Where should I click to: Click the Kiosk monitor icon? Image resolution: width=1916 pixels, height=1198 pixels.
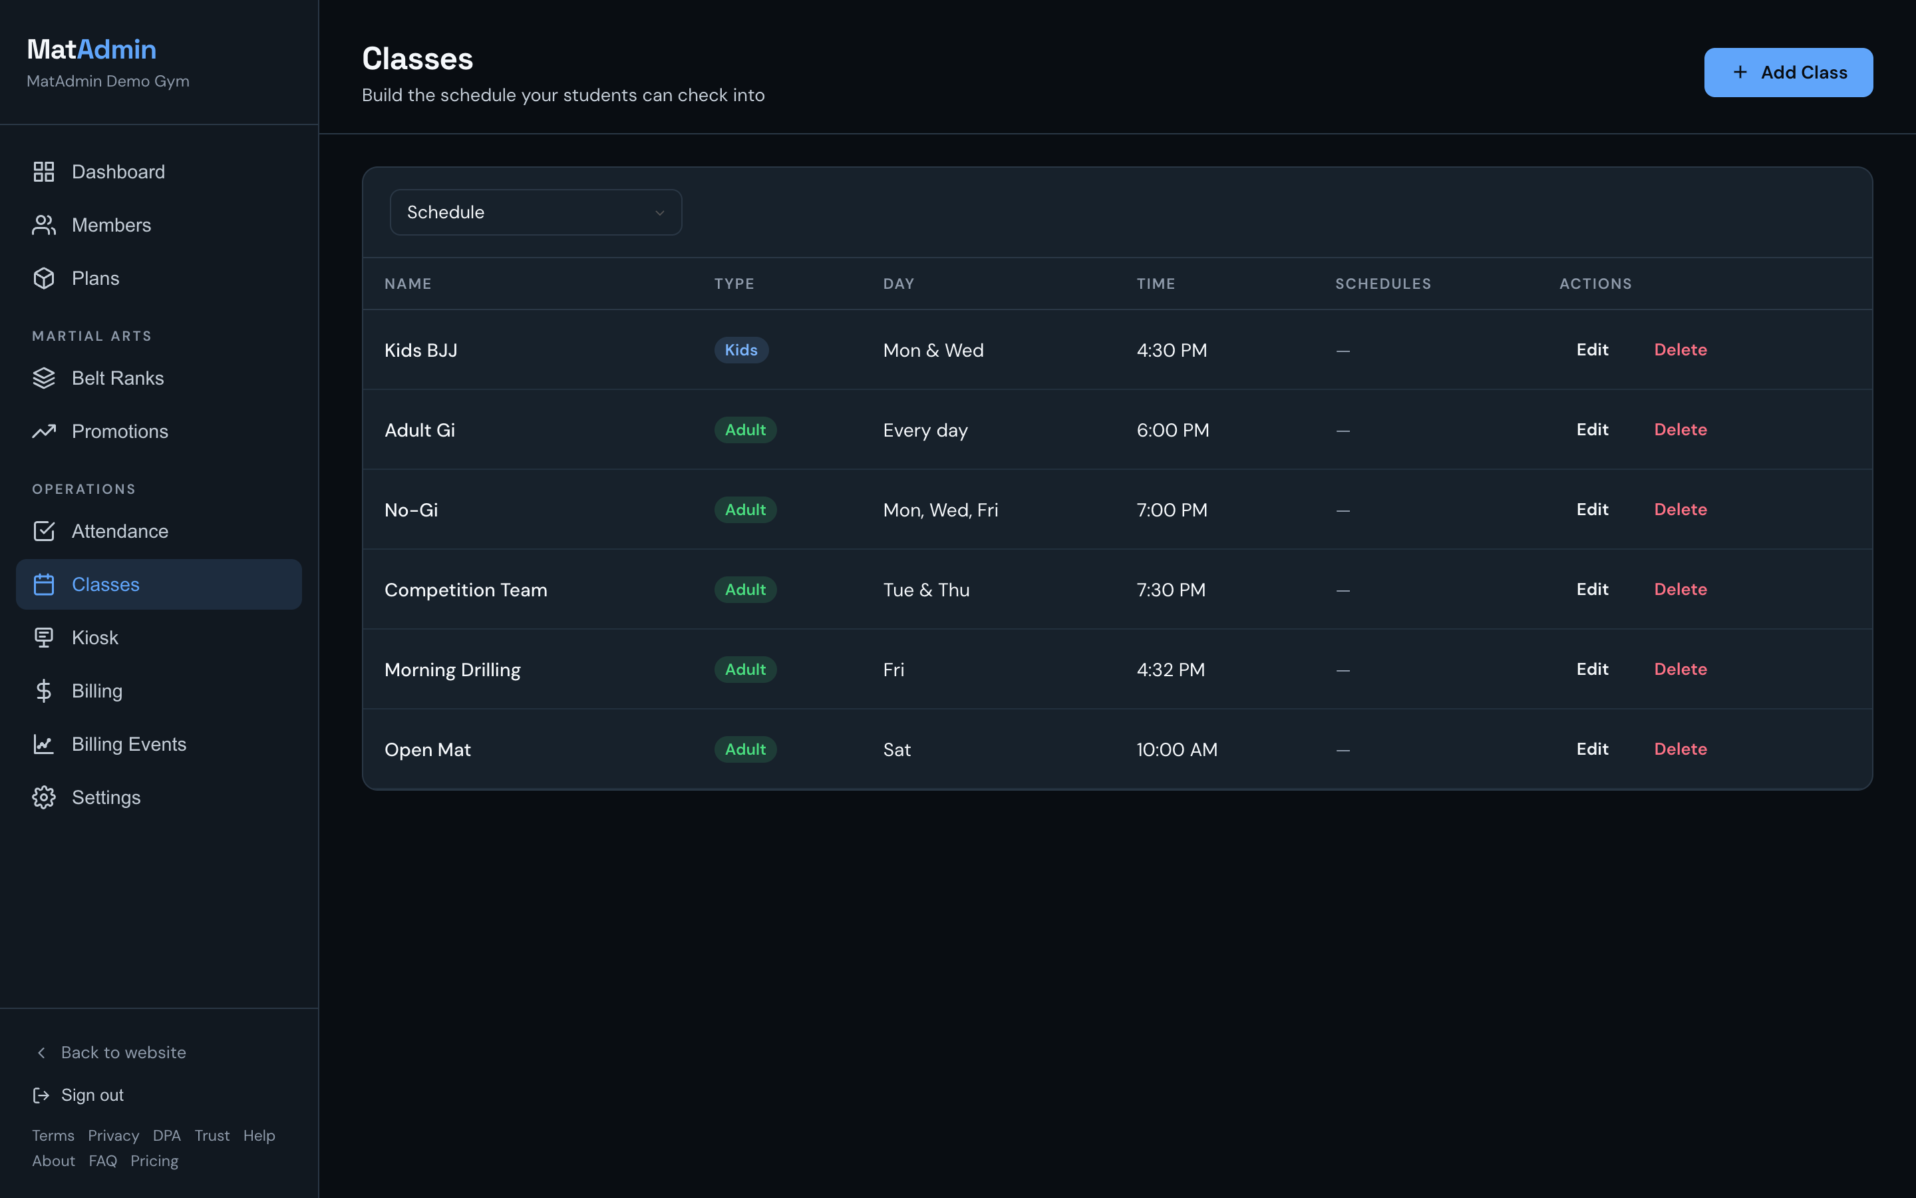(x=43, y=637)
